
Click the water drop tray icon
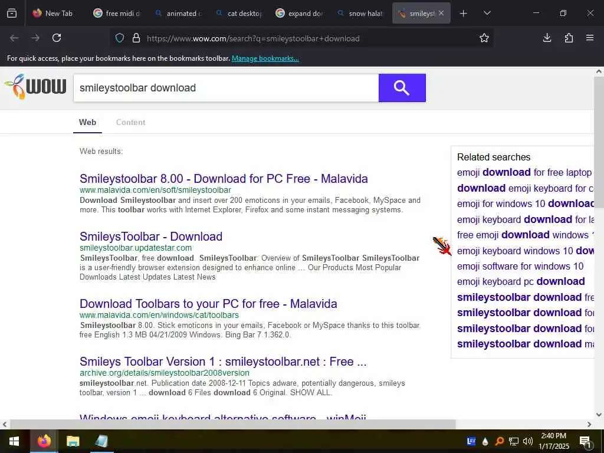[485, 441]
